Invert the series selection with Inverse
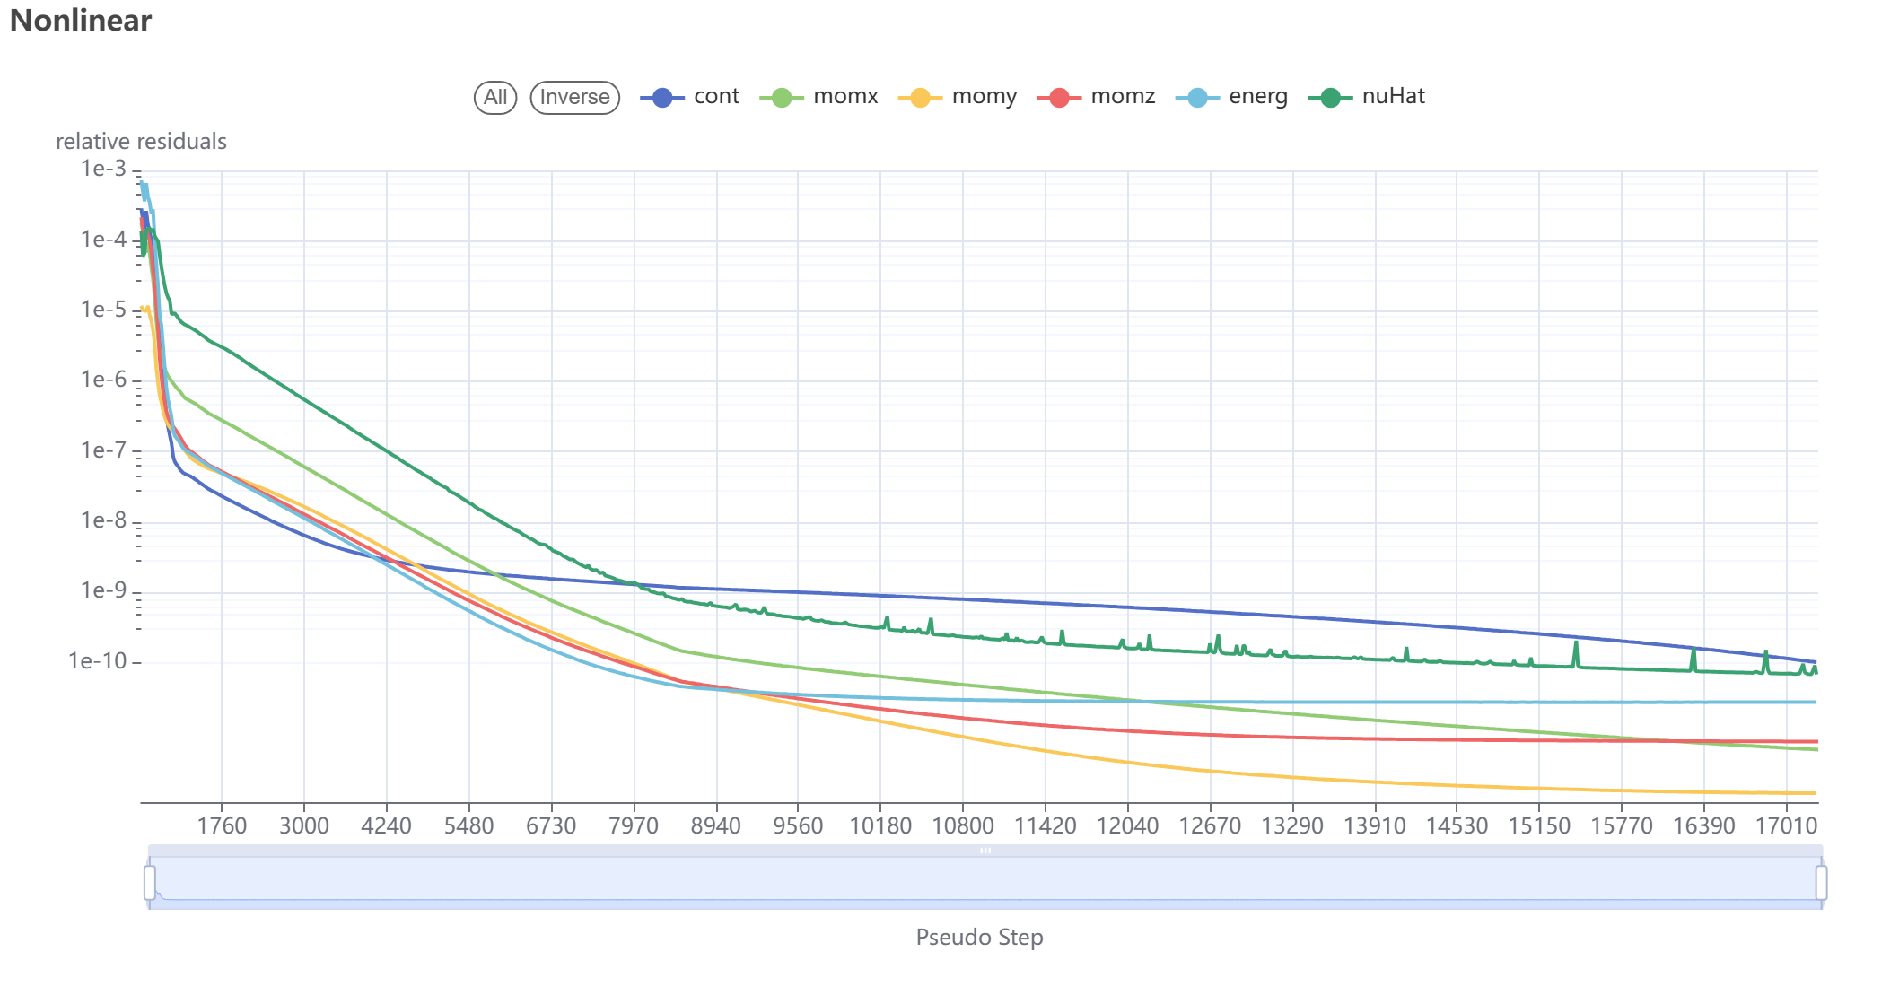 [574, 98]
